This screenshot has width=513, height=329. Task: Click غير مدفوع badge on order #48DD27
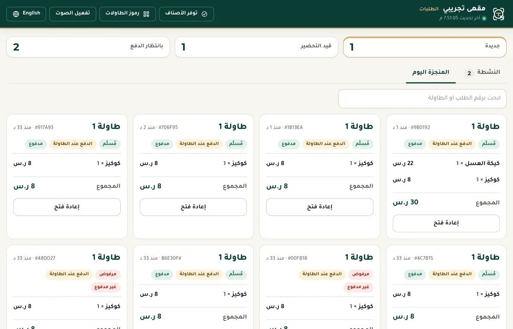pos(106,287)
